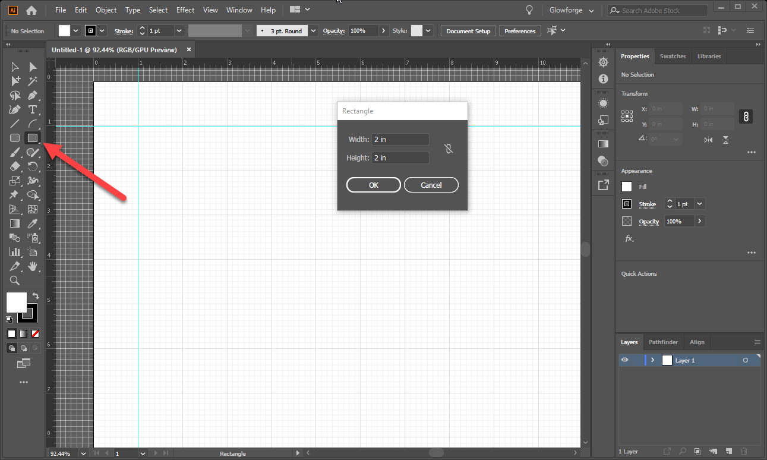Viewport: 767px width, 460px height.
Task: Click underlined Opacity link in Appearance
Action: click(x=649, y=222)
